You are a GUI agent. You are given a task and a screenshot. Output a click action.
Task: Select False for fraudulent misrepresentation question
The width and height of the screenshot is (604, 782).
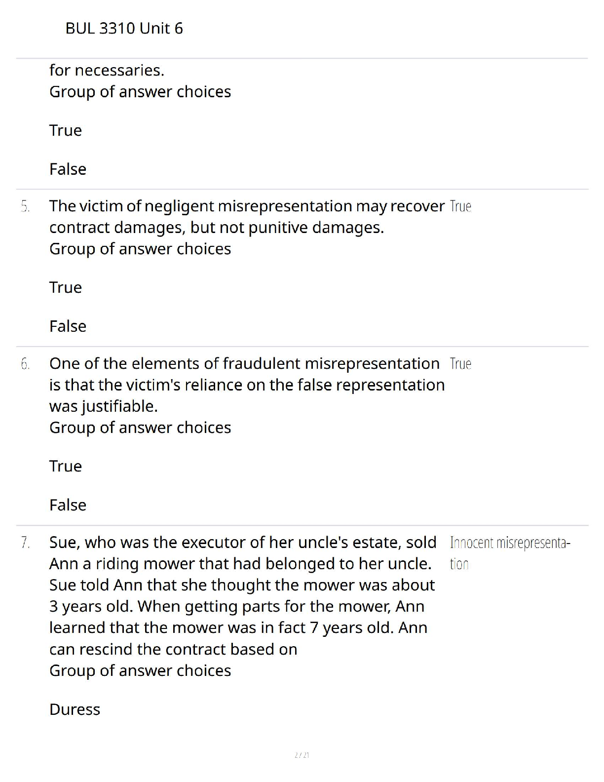coord(68,505)
